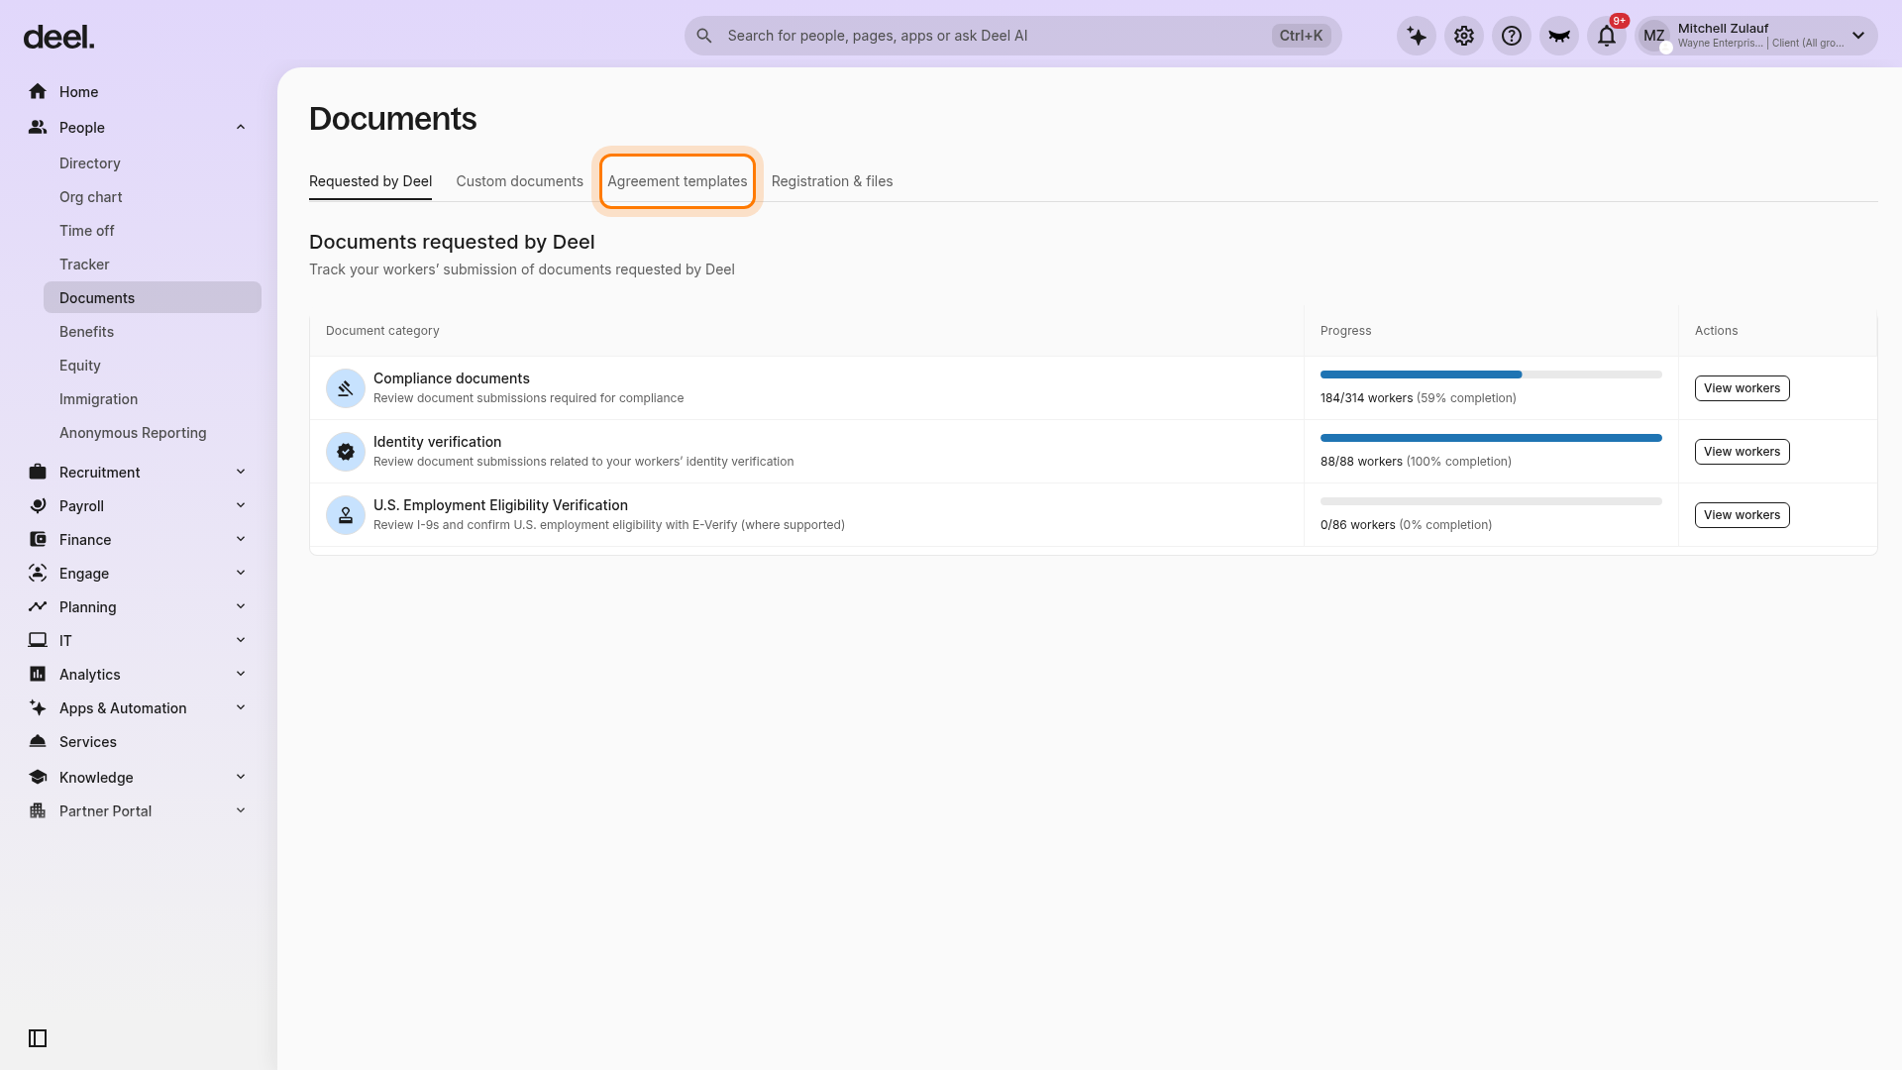The image size is (1902, 1070).
Task: Click the Identity verification badge icon
Action: [x=346, y=452]
